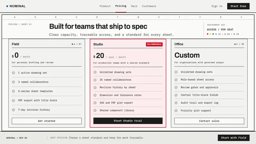
Task: Click the RECOMMENDED badge on Studio
Action: pos(154,44)
